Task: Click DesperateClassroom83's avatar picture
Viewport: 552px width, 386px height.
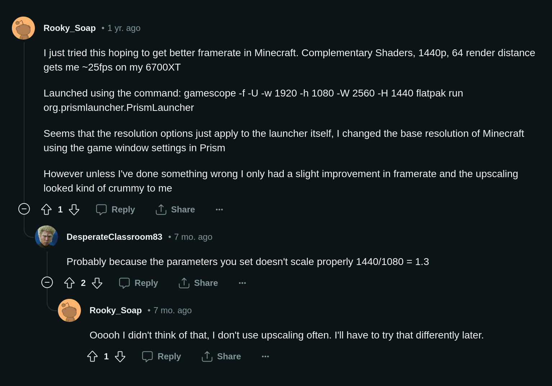Action: pyautogui.click(x=46, y=237)
